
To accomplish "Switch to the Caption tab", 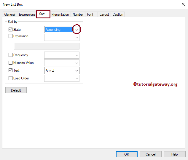I will [118, 15].
